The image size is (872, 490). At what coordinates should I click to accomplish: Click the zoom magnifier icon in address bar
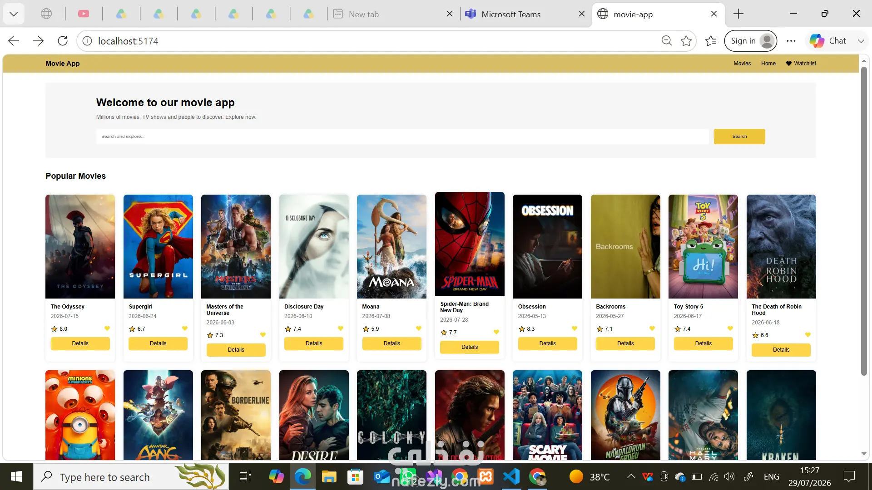(x=666, y=41)
